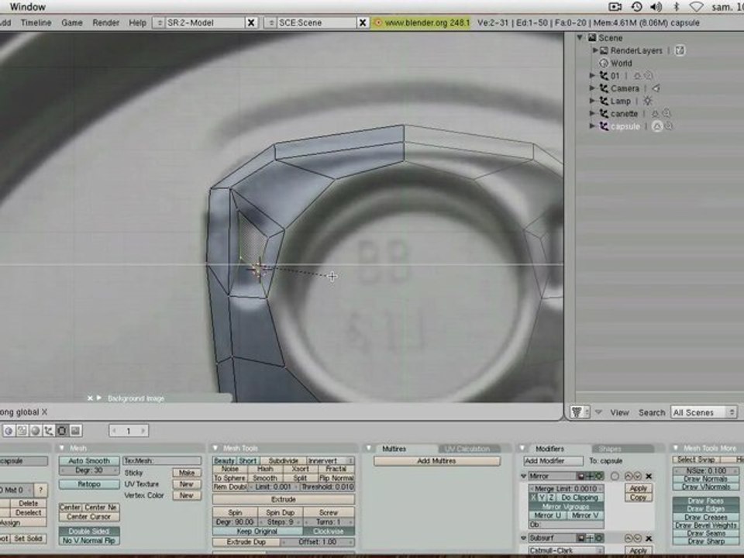Click the Retopo button
The width and height of the screenshot is (744, 558).
point(89,484)
